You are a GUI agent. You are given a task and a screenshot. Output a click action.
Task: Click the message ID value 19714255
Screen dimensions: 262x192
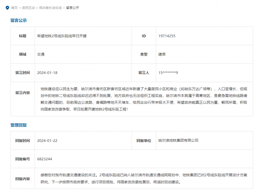pyautogui.click(x=167, y=36)
